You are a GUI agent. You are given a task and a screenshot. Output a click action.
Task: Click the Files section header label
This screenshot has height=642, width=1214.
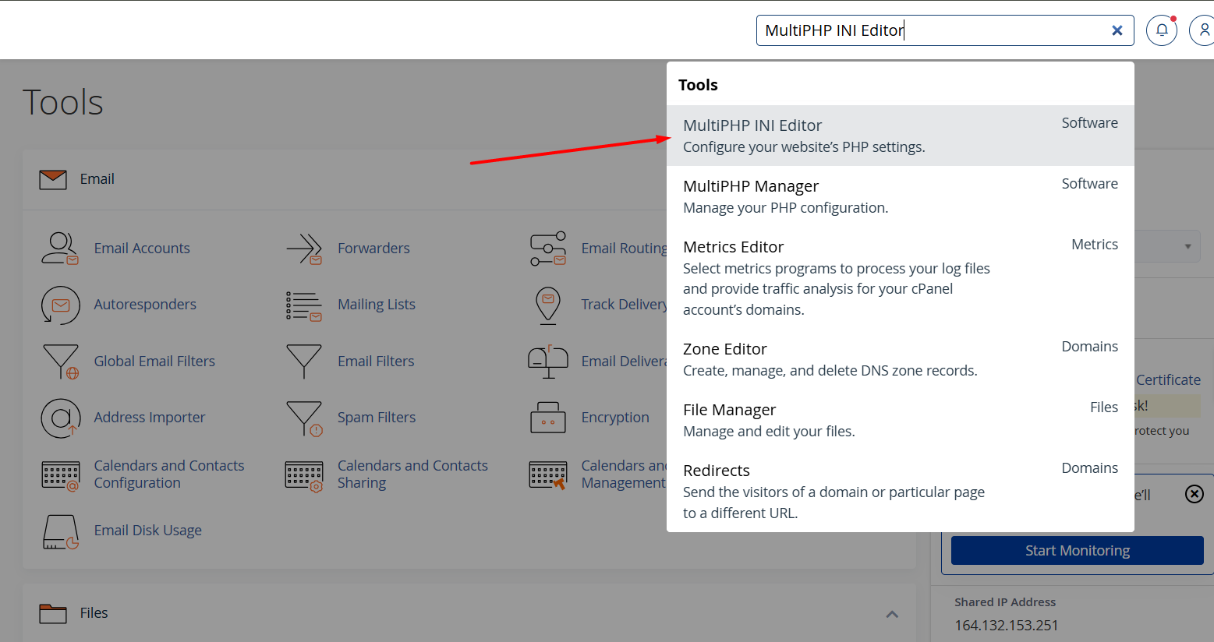click(x=94, y=613)
